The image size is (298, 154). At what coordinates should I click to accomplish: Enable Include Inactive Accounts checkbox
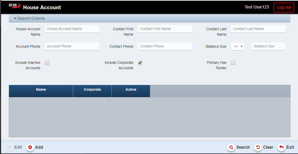(x=47, y=63)
